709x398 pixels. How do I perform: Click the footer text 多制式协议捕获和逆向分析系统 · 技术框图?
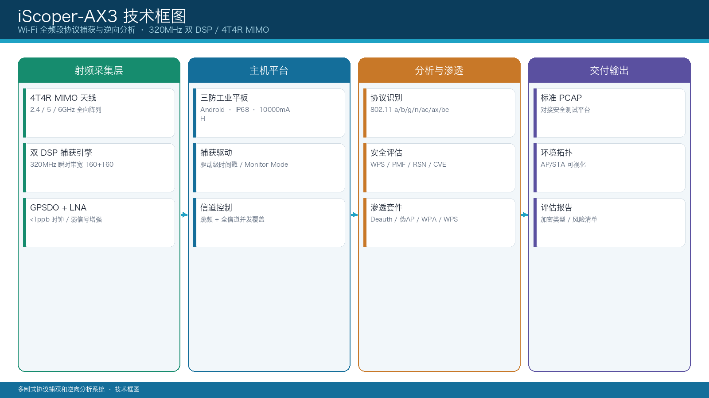tap(78, 389)
